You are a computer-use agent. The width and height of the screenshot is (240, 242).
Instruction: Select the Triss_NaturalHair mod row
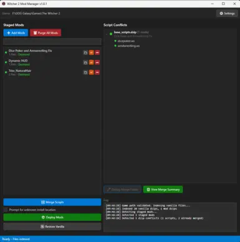(x=52, y=72)
